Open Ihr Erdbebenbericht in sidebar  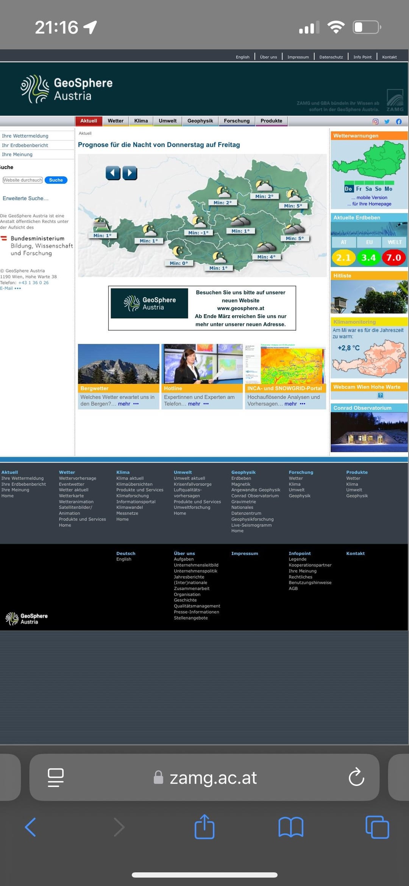25,145
